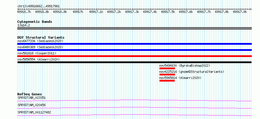The height and width of the screenshot is (119, 260).
Task: Click ruler position 49917.2k
Action: [114, 12]
